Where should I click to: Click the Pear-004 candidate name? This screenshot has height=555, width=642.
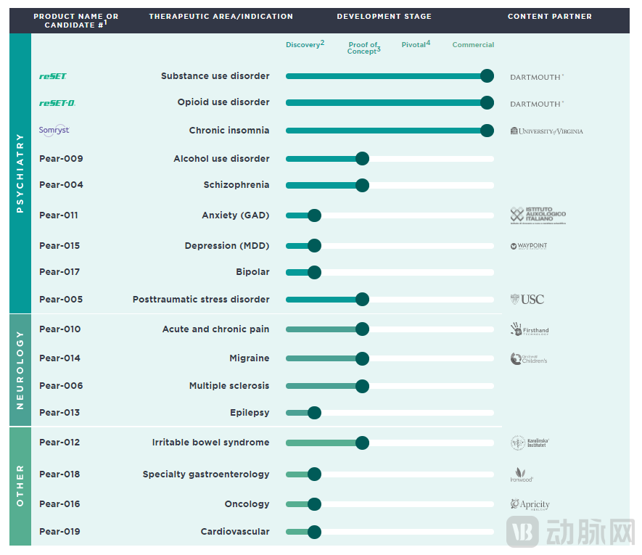click(61, 185)
